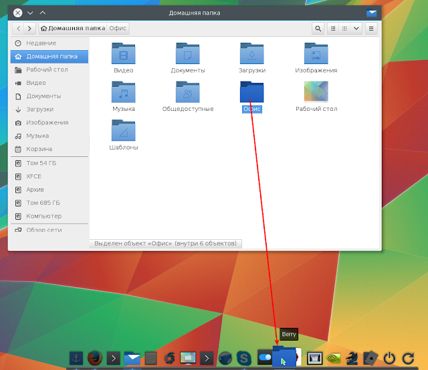Image resolution: width=428 pixels, height=370 pixels.
Task: Select Домашняя папка in the path bar
Action: click(x=73, y=28)
